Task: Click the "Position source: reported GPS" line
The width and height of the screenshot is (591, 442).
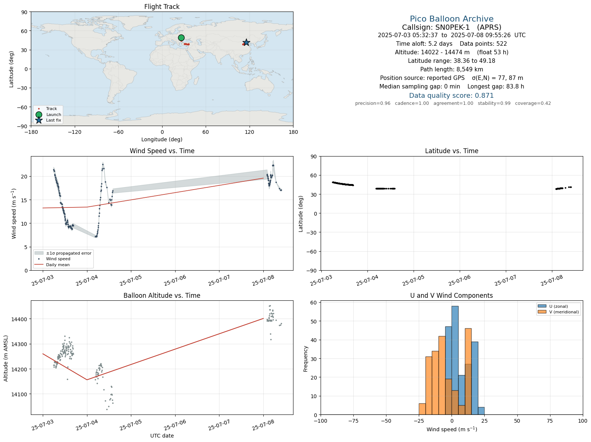Action: click(452, 78)
